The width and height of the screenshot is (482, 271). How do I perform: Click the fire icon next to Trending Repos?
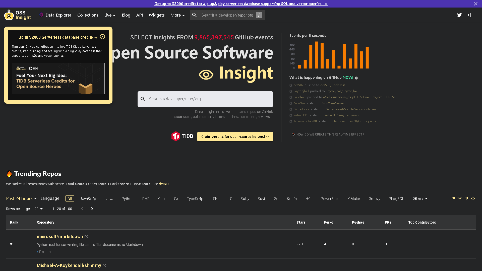[9, 173]
